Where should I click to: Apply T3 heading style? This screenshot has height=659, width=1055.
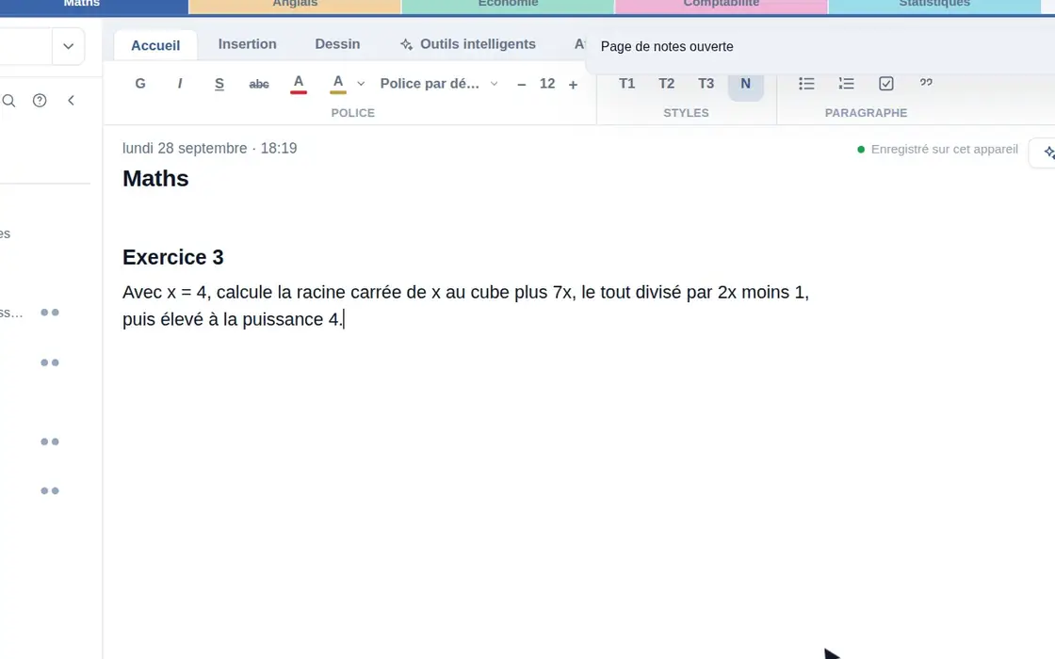point(706,84)
